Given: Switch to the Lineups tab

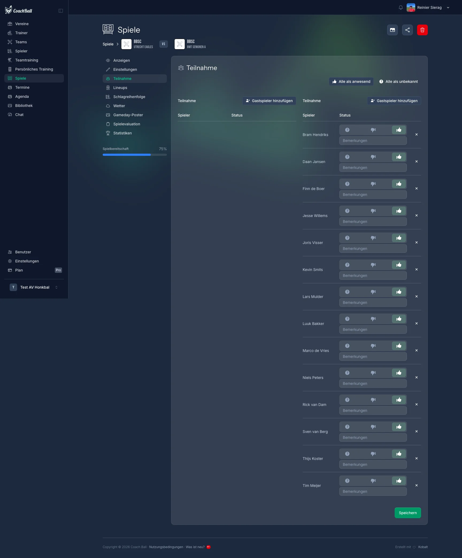Looking at the screenshot, I should pos(120,87).
